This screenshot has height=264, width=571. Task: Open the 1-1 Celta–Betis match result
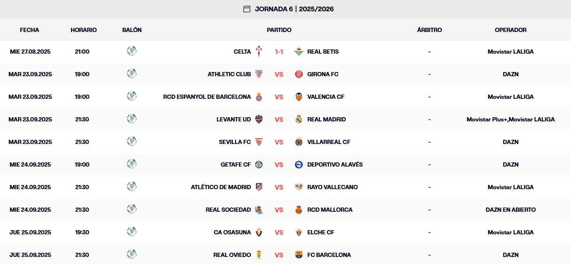(279, 52)
